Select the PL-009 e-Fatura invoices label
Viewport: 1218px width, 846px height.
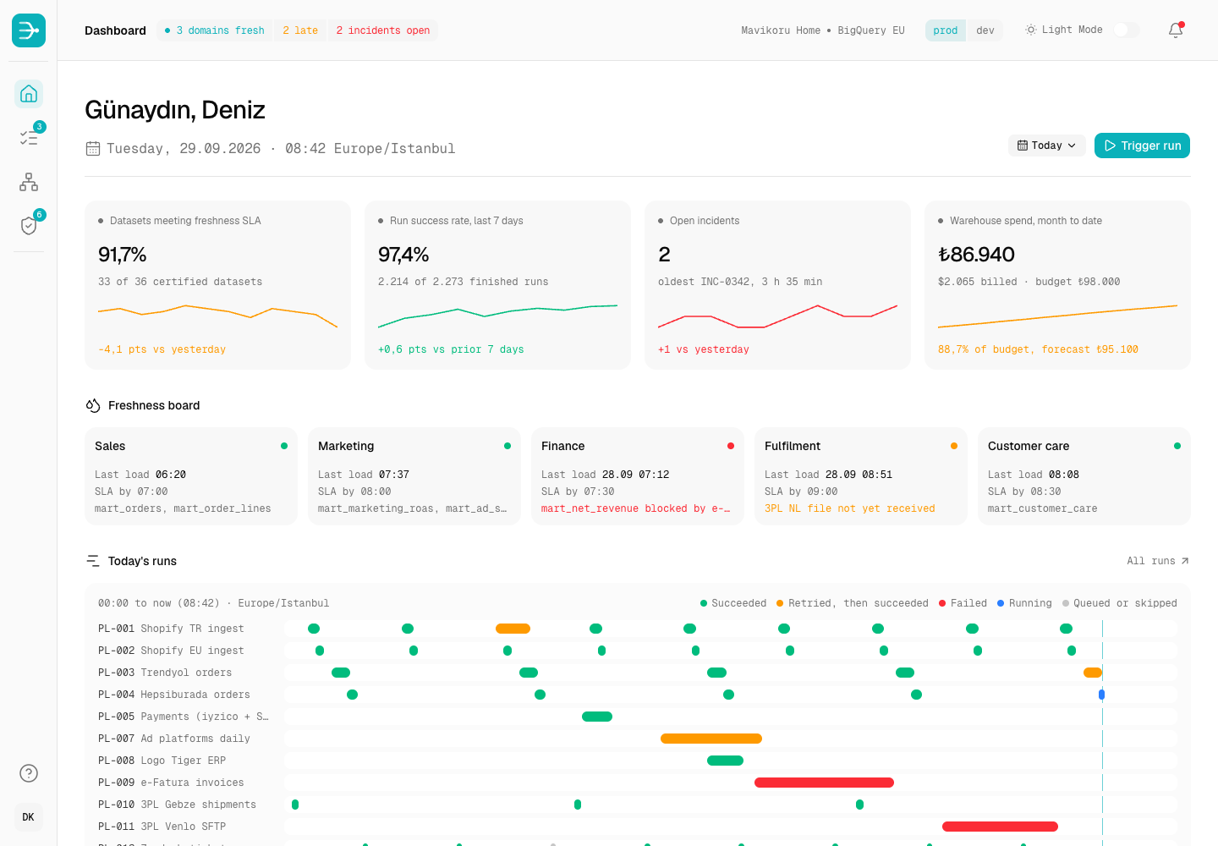pos(171,783)
